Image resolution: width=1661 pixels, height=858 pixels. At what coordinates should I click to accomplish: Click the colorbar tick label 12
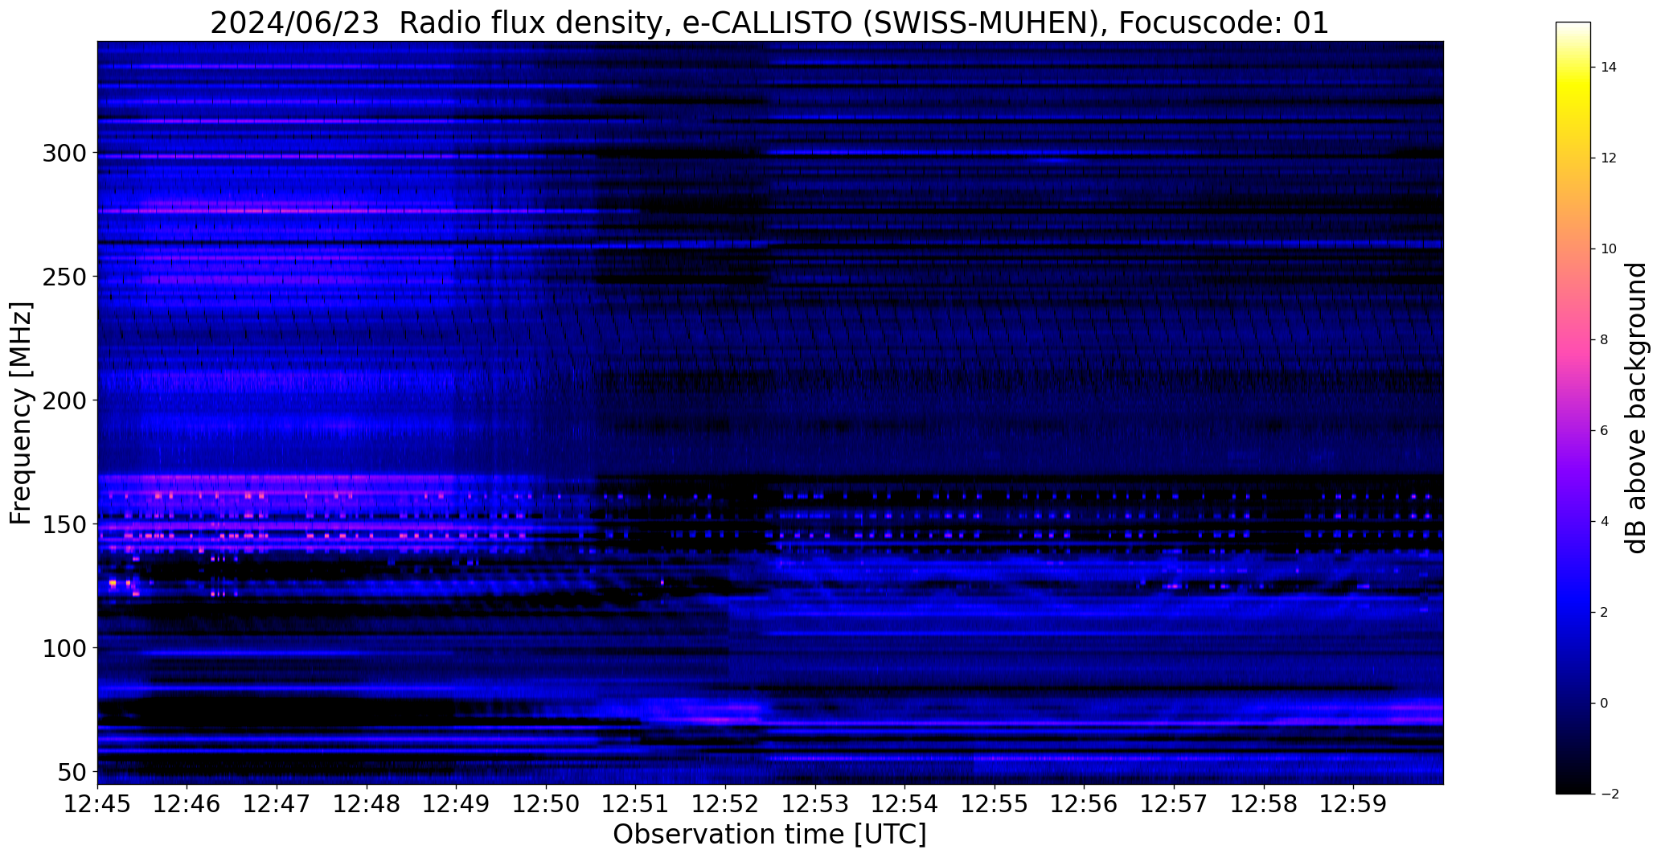[x=1609, y=158]
